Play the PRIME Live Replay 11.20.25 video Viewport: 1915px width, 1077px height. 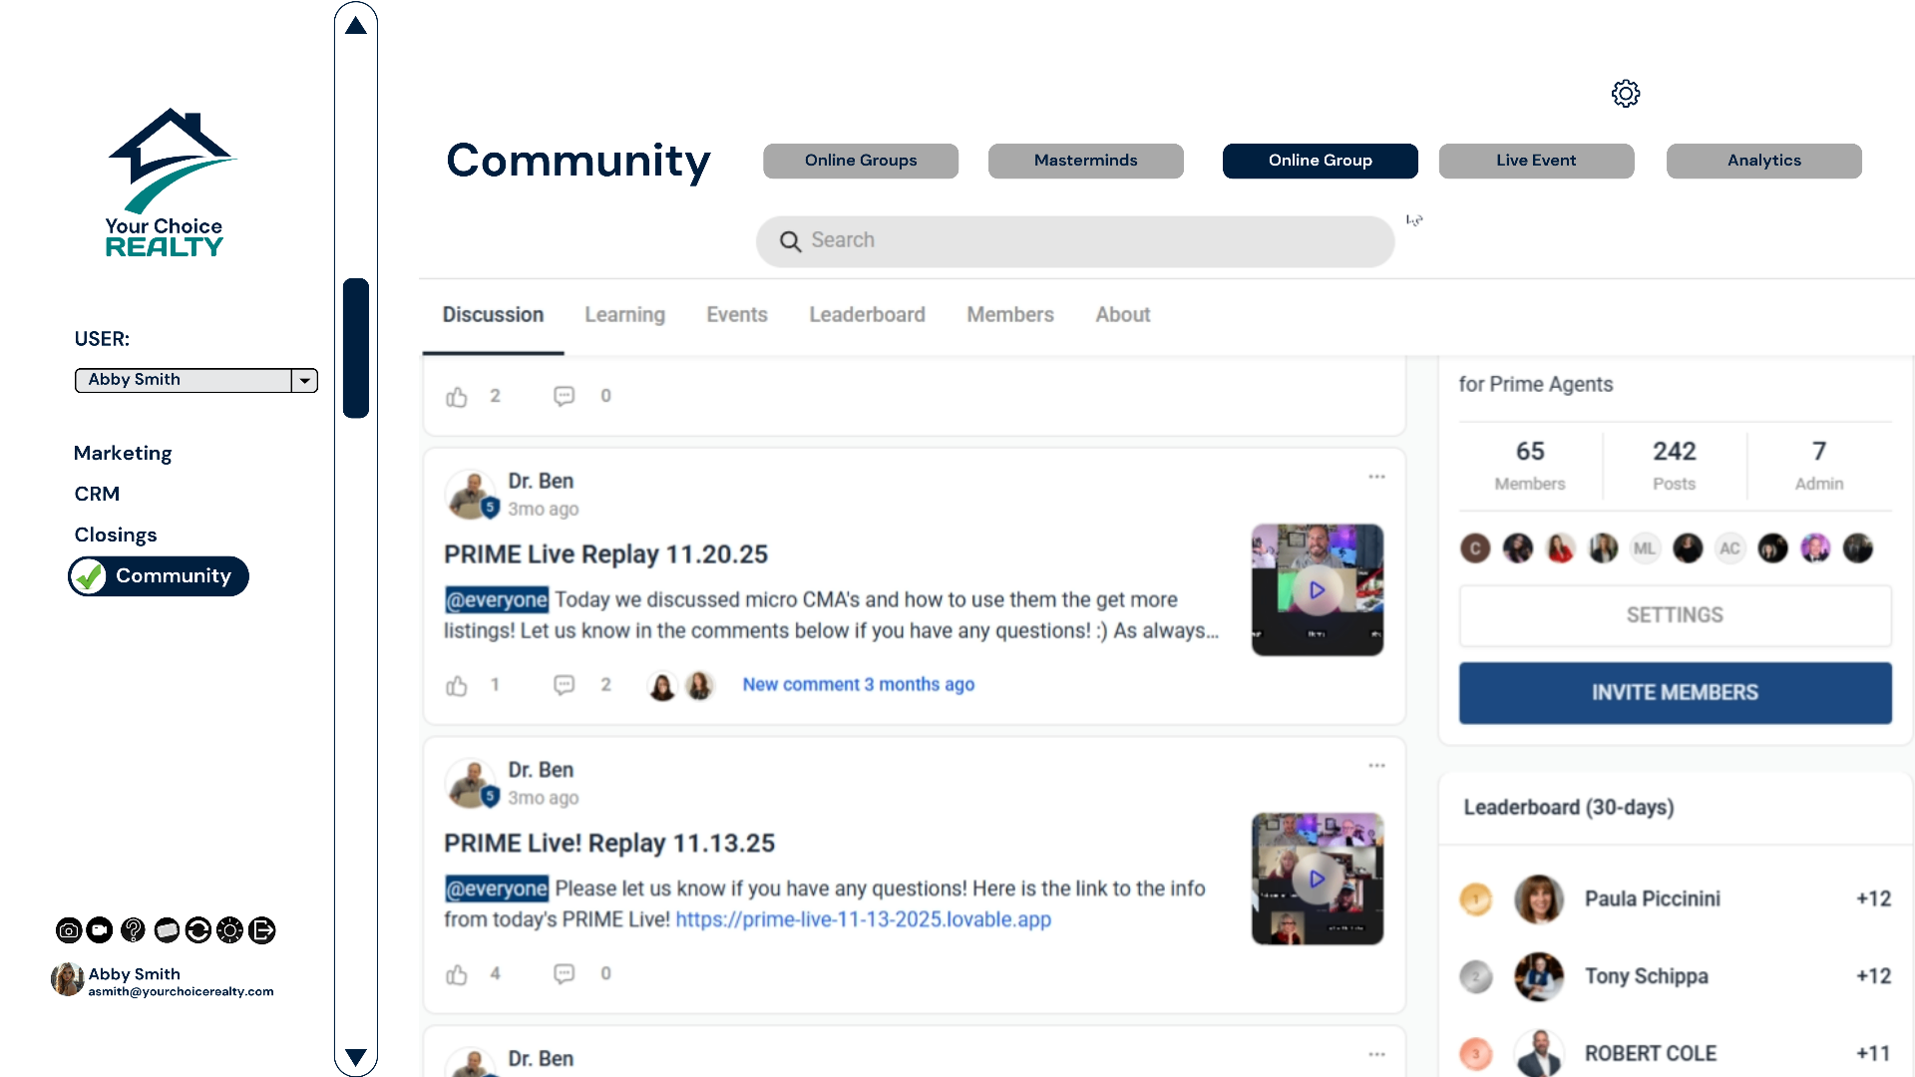point(1317,590)
